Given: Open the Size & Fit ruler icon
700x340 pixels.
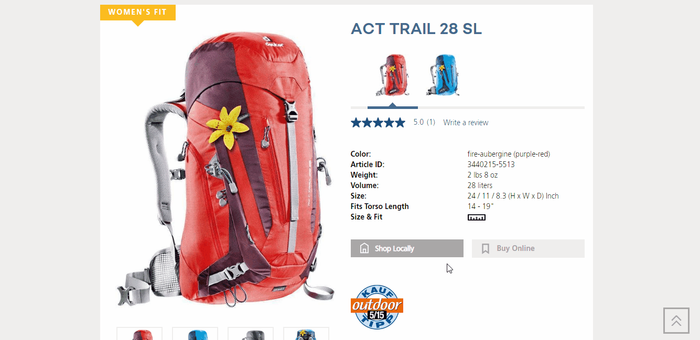Looking at the screenshot, I should coord(476,217).
